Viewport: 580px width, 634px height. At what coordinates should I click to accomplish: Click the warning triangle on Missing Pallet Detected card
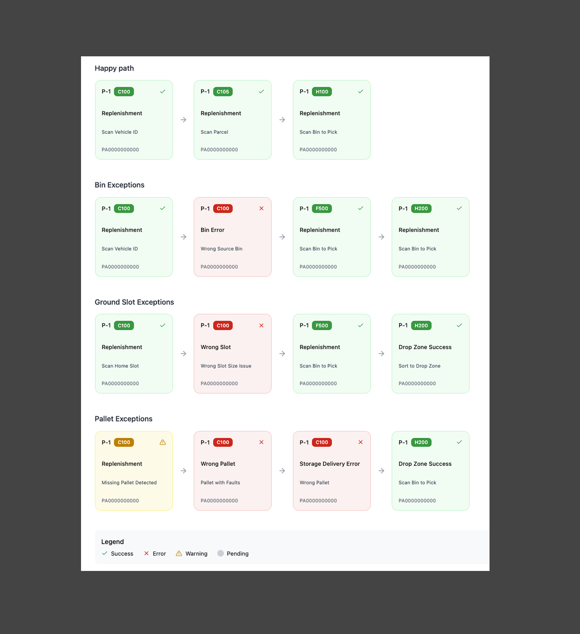coord(162,442)
